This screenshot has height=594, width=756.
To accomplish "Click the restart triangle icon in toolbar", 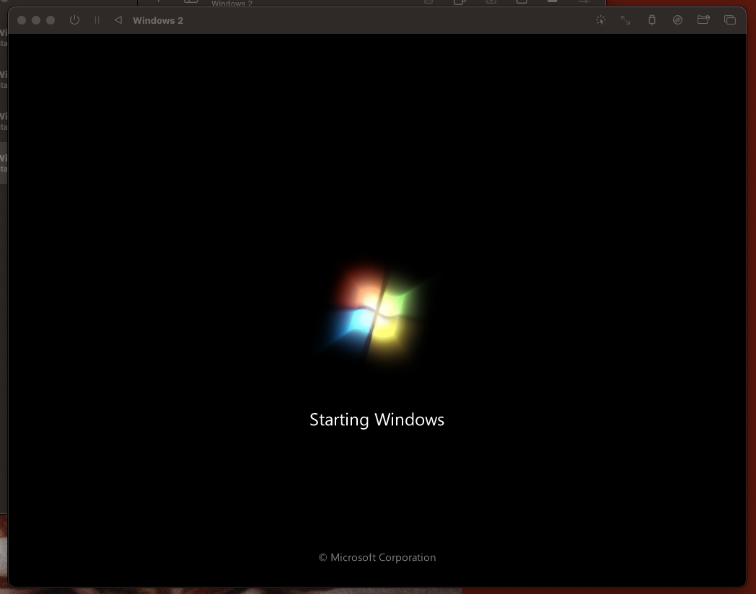I will coord(118,20).
